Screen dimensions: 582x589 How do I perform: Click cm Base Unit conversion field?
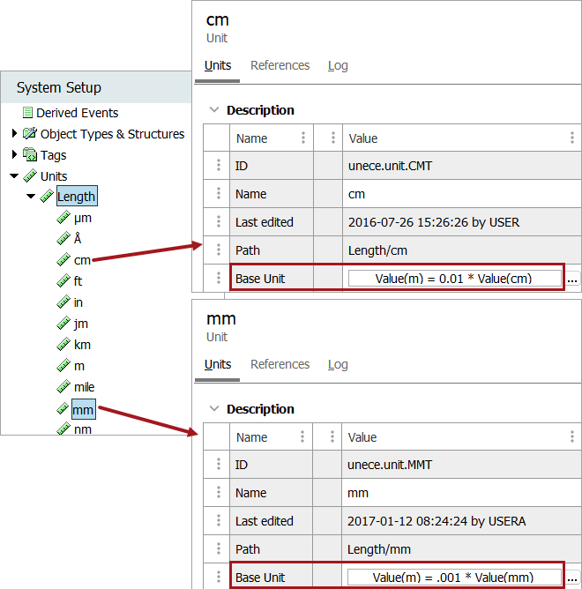click(x=455, y=279)
